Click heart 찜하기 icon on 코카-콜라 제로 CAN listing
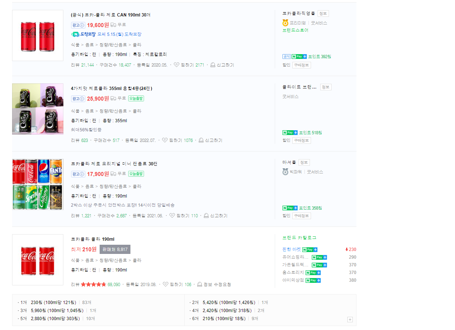 [x=176, y=65]
